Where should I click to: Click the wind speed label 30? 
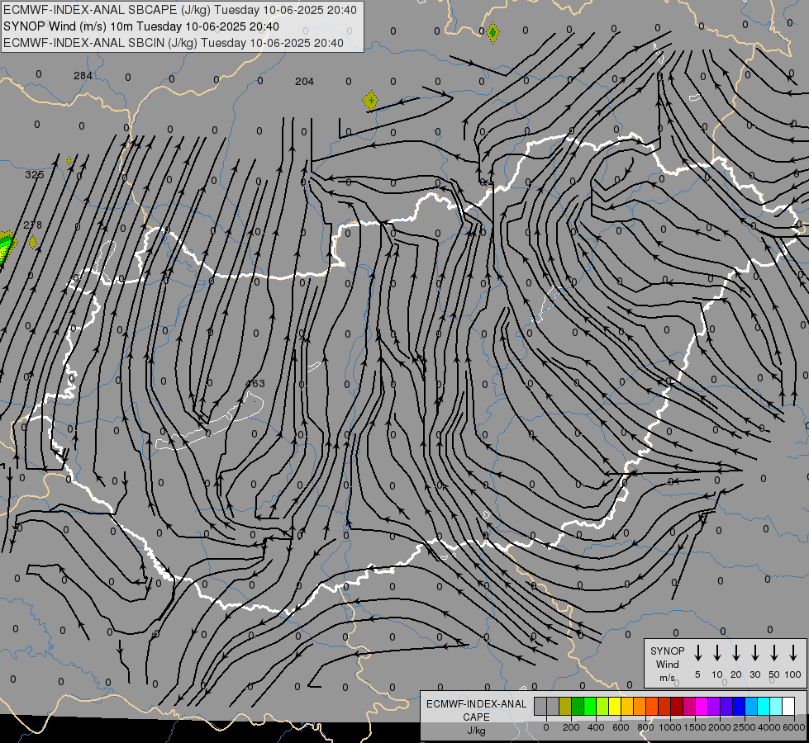click(x=754, y=674)
